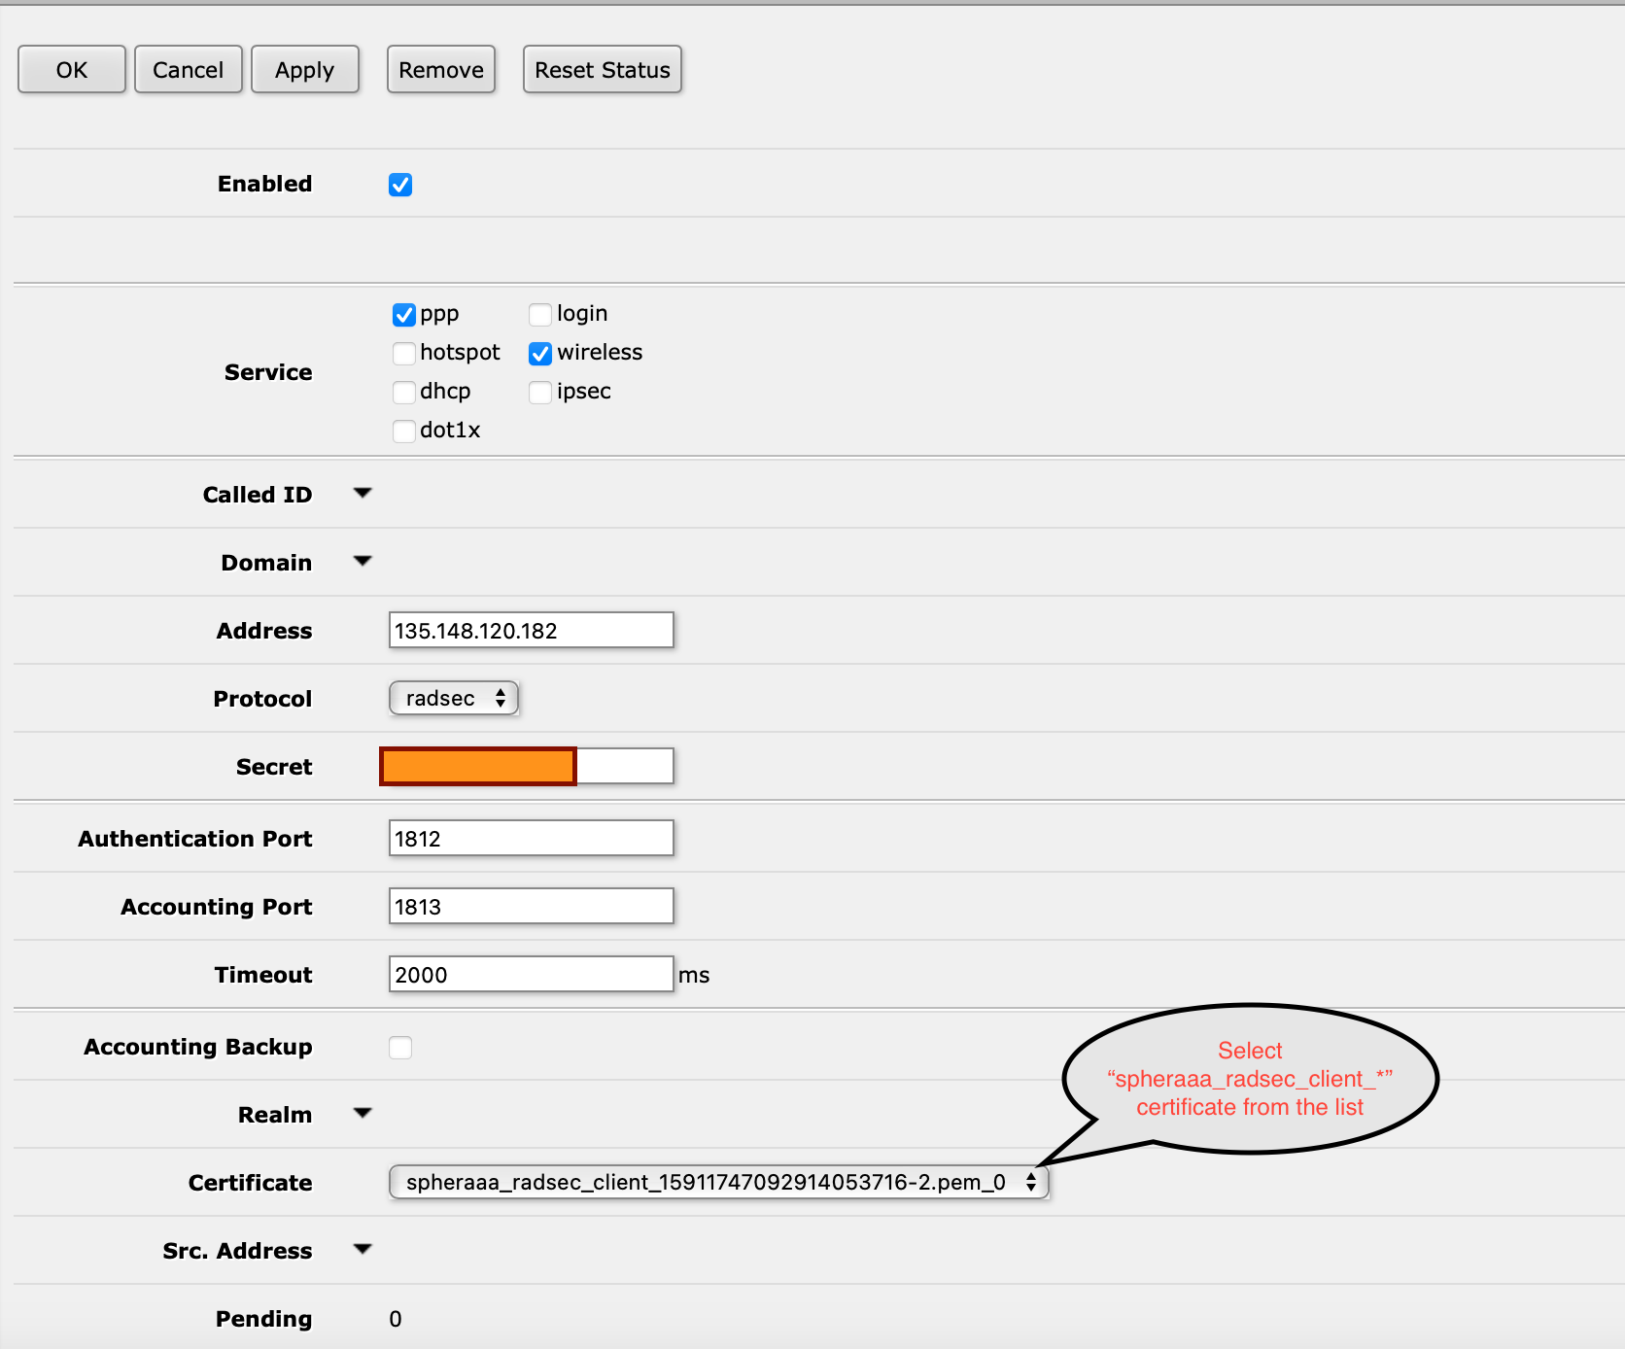Toggle the Accounting Backup checkbox

pyautogui.click(x=400, y=1048)
